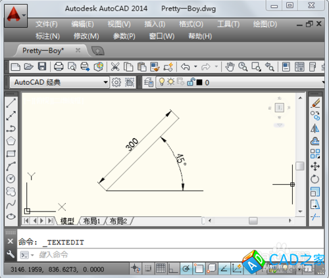Viewport: 329px width, 278px height.
Task: Toggle Infer Constraints in status bar
Action: pos(136,269)
